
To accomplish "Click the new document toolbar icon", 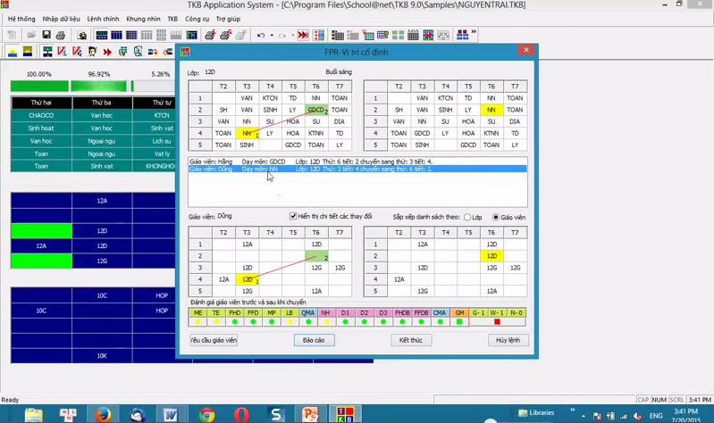I will (x=12, y=35).
